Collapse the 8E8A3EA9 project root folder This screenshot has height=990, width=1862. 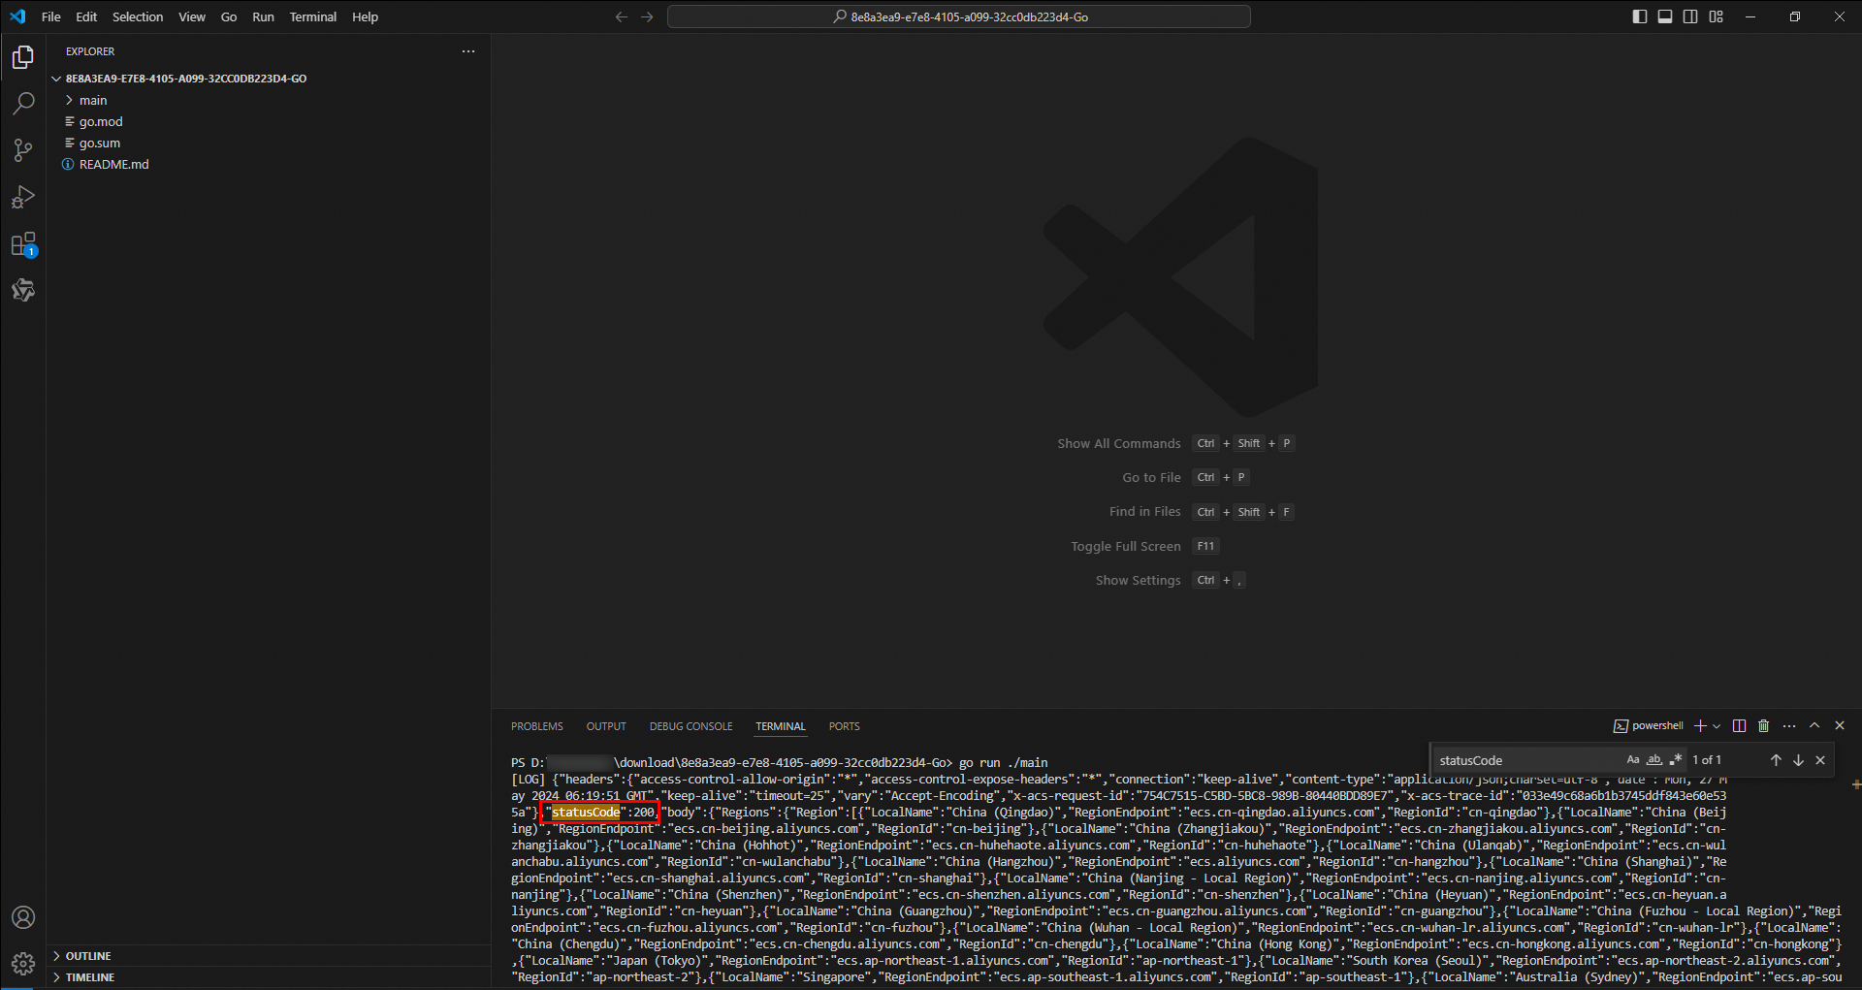pos(186,79)
